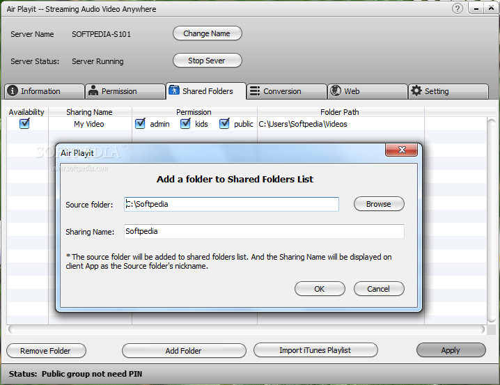Viewport: 500px width, 385px height.
Task: Cancel adding the folder
Action: pyautogui.click(x=379, y=289)
